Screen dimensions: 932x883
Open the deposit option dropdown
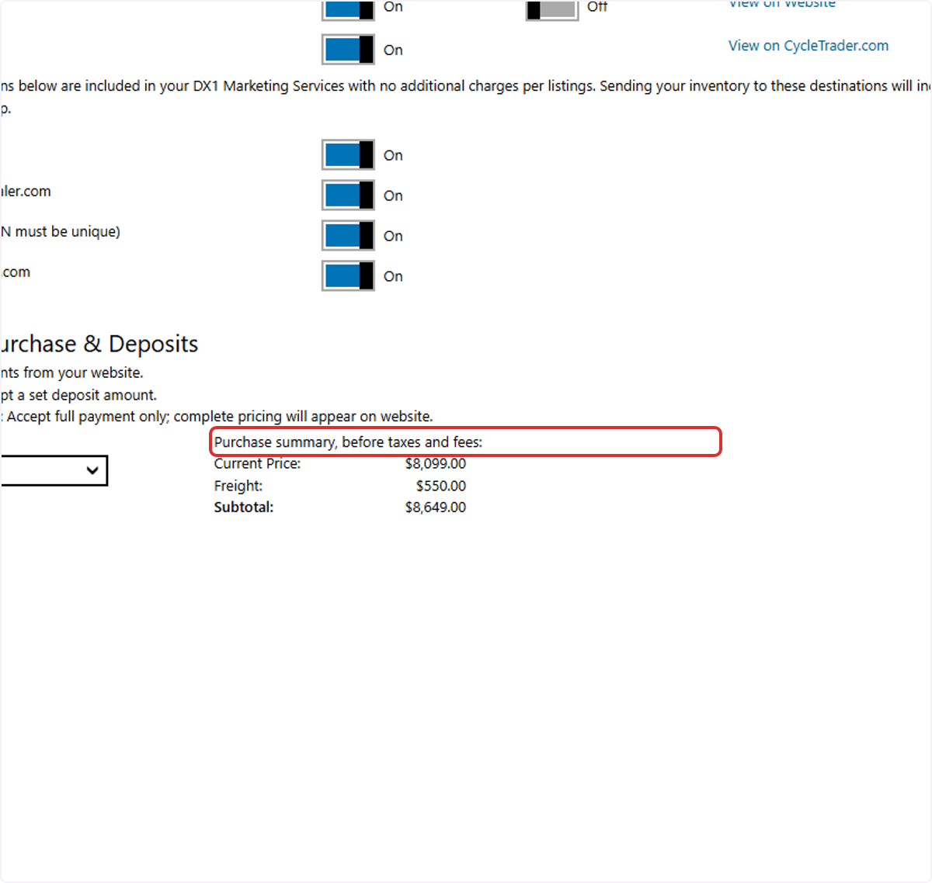pyautogui.click(x=54, y=470)
